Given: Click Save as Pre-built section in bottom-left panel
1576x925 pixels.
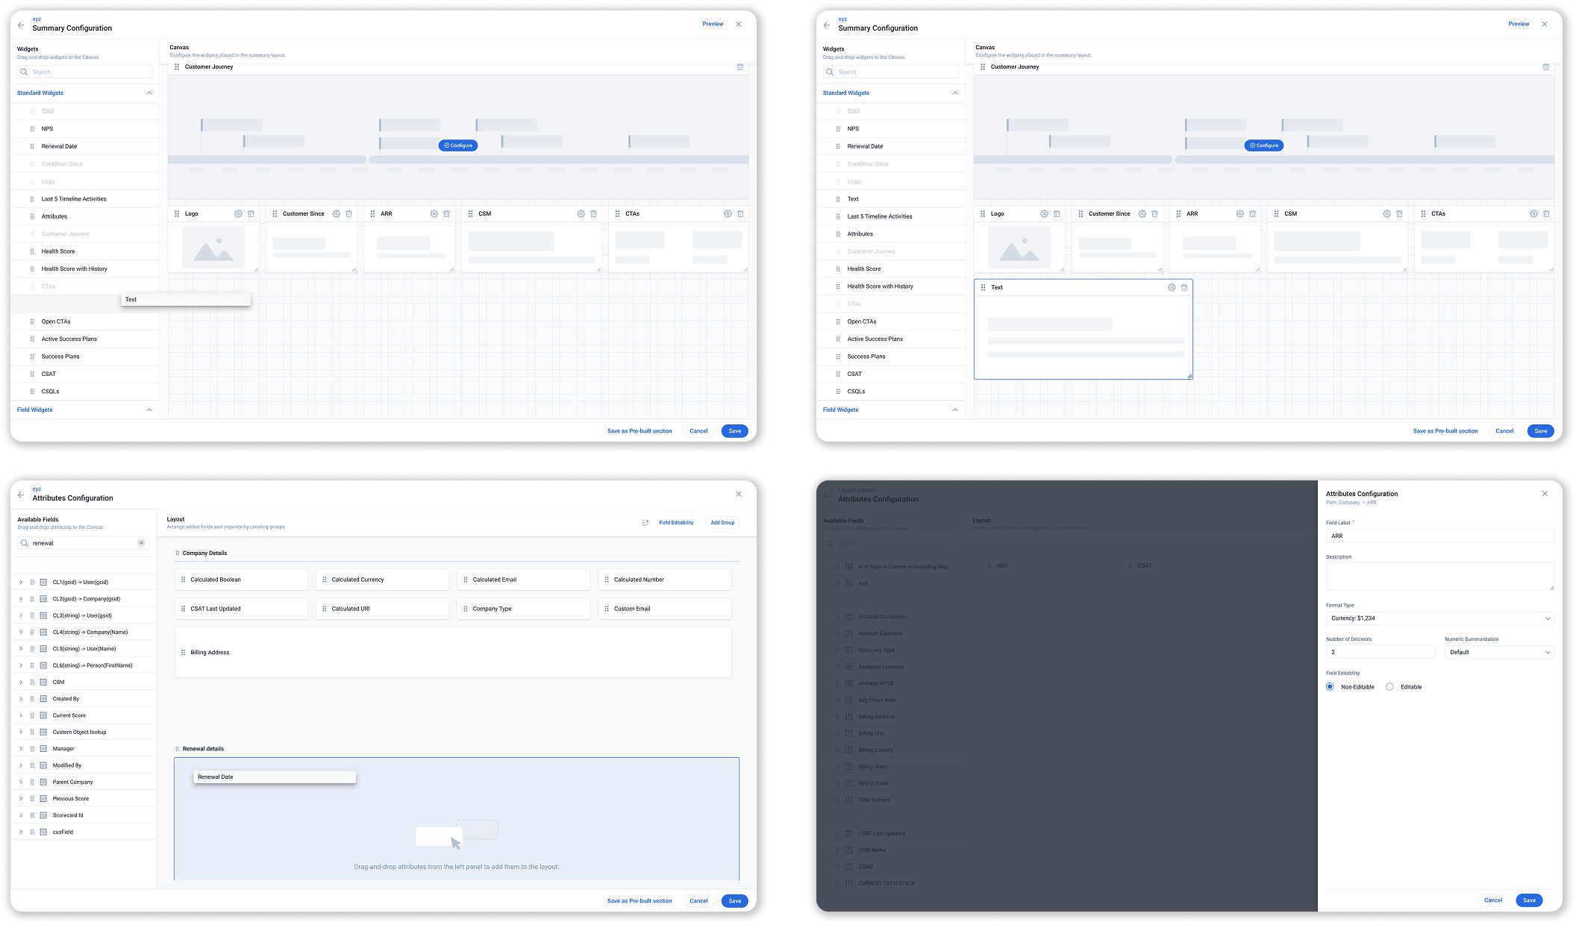Looking at the screenshot, I should (x=640, y=901).
